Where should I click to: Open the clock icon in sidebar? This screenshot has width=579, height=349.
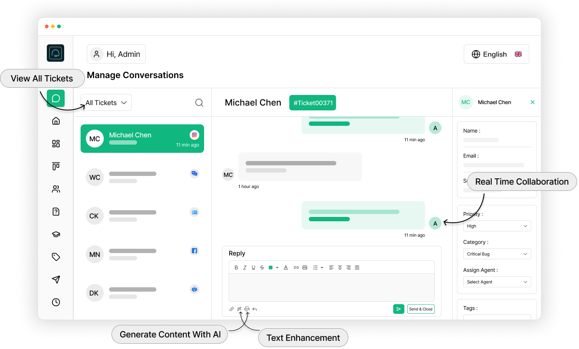click(56, 302)
